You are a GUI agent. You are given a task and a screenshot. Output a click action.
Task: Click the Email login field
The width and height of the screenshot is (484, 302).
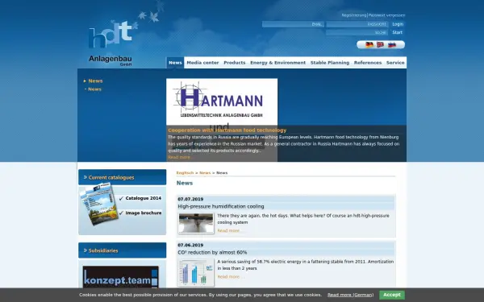coord(293,24)
